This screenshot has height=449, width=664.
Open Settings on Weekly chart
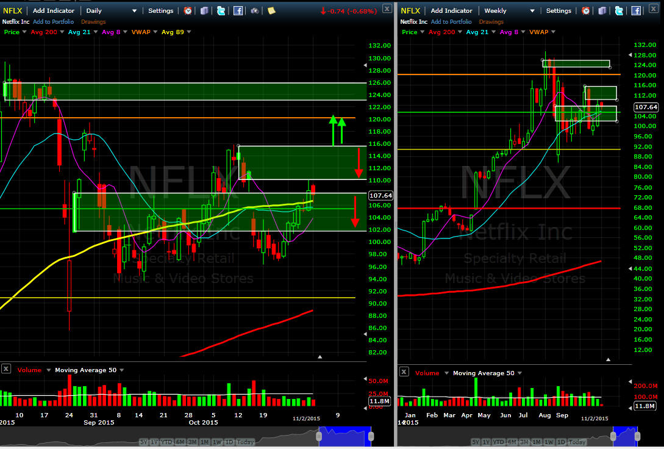[559, 11]
